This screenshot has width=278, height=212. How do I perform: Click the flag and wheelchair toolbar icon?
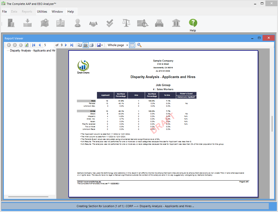[x=143, y=23]
